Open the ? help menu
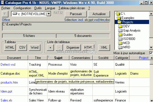The height and width of the screenshot is (102, 153). coord(89,8)
